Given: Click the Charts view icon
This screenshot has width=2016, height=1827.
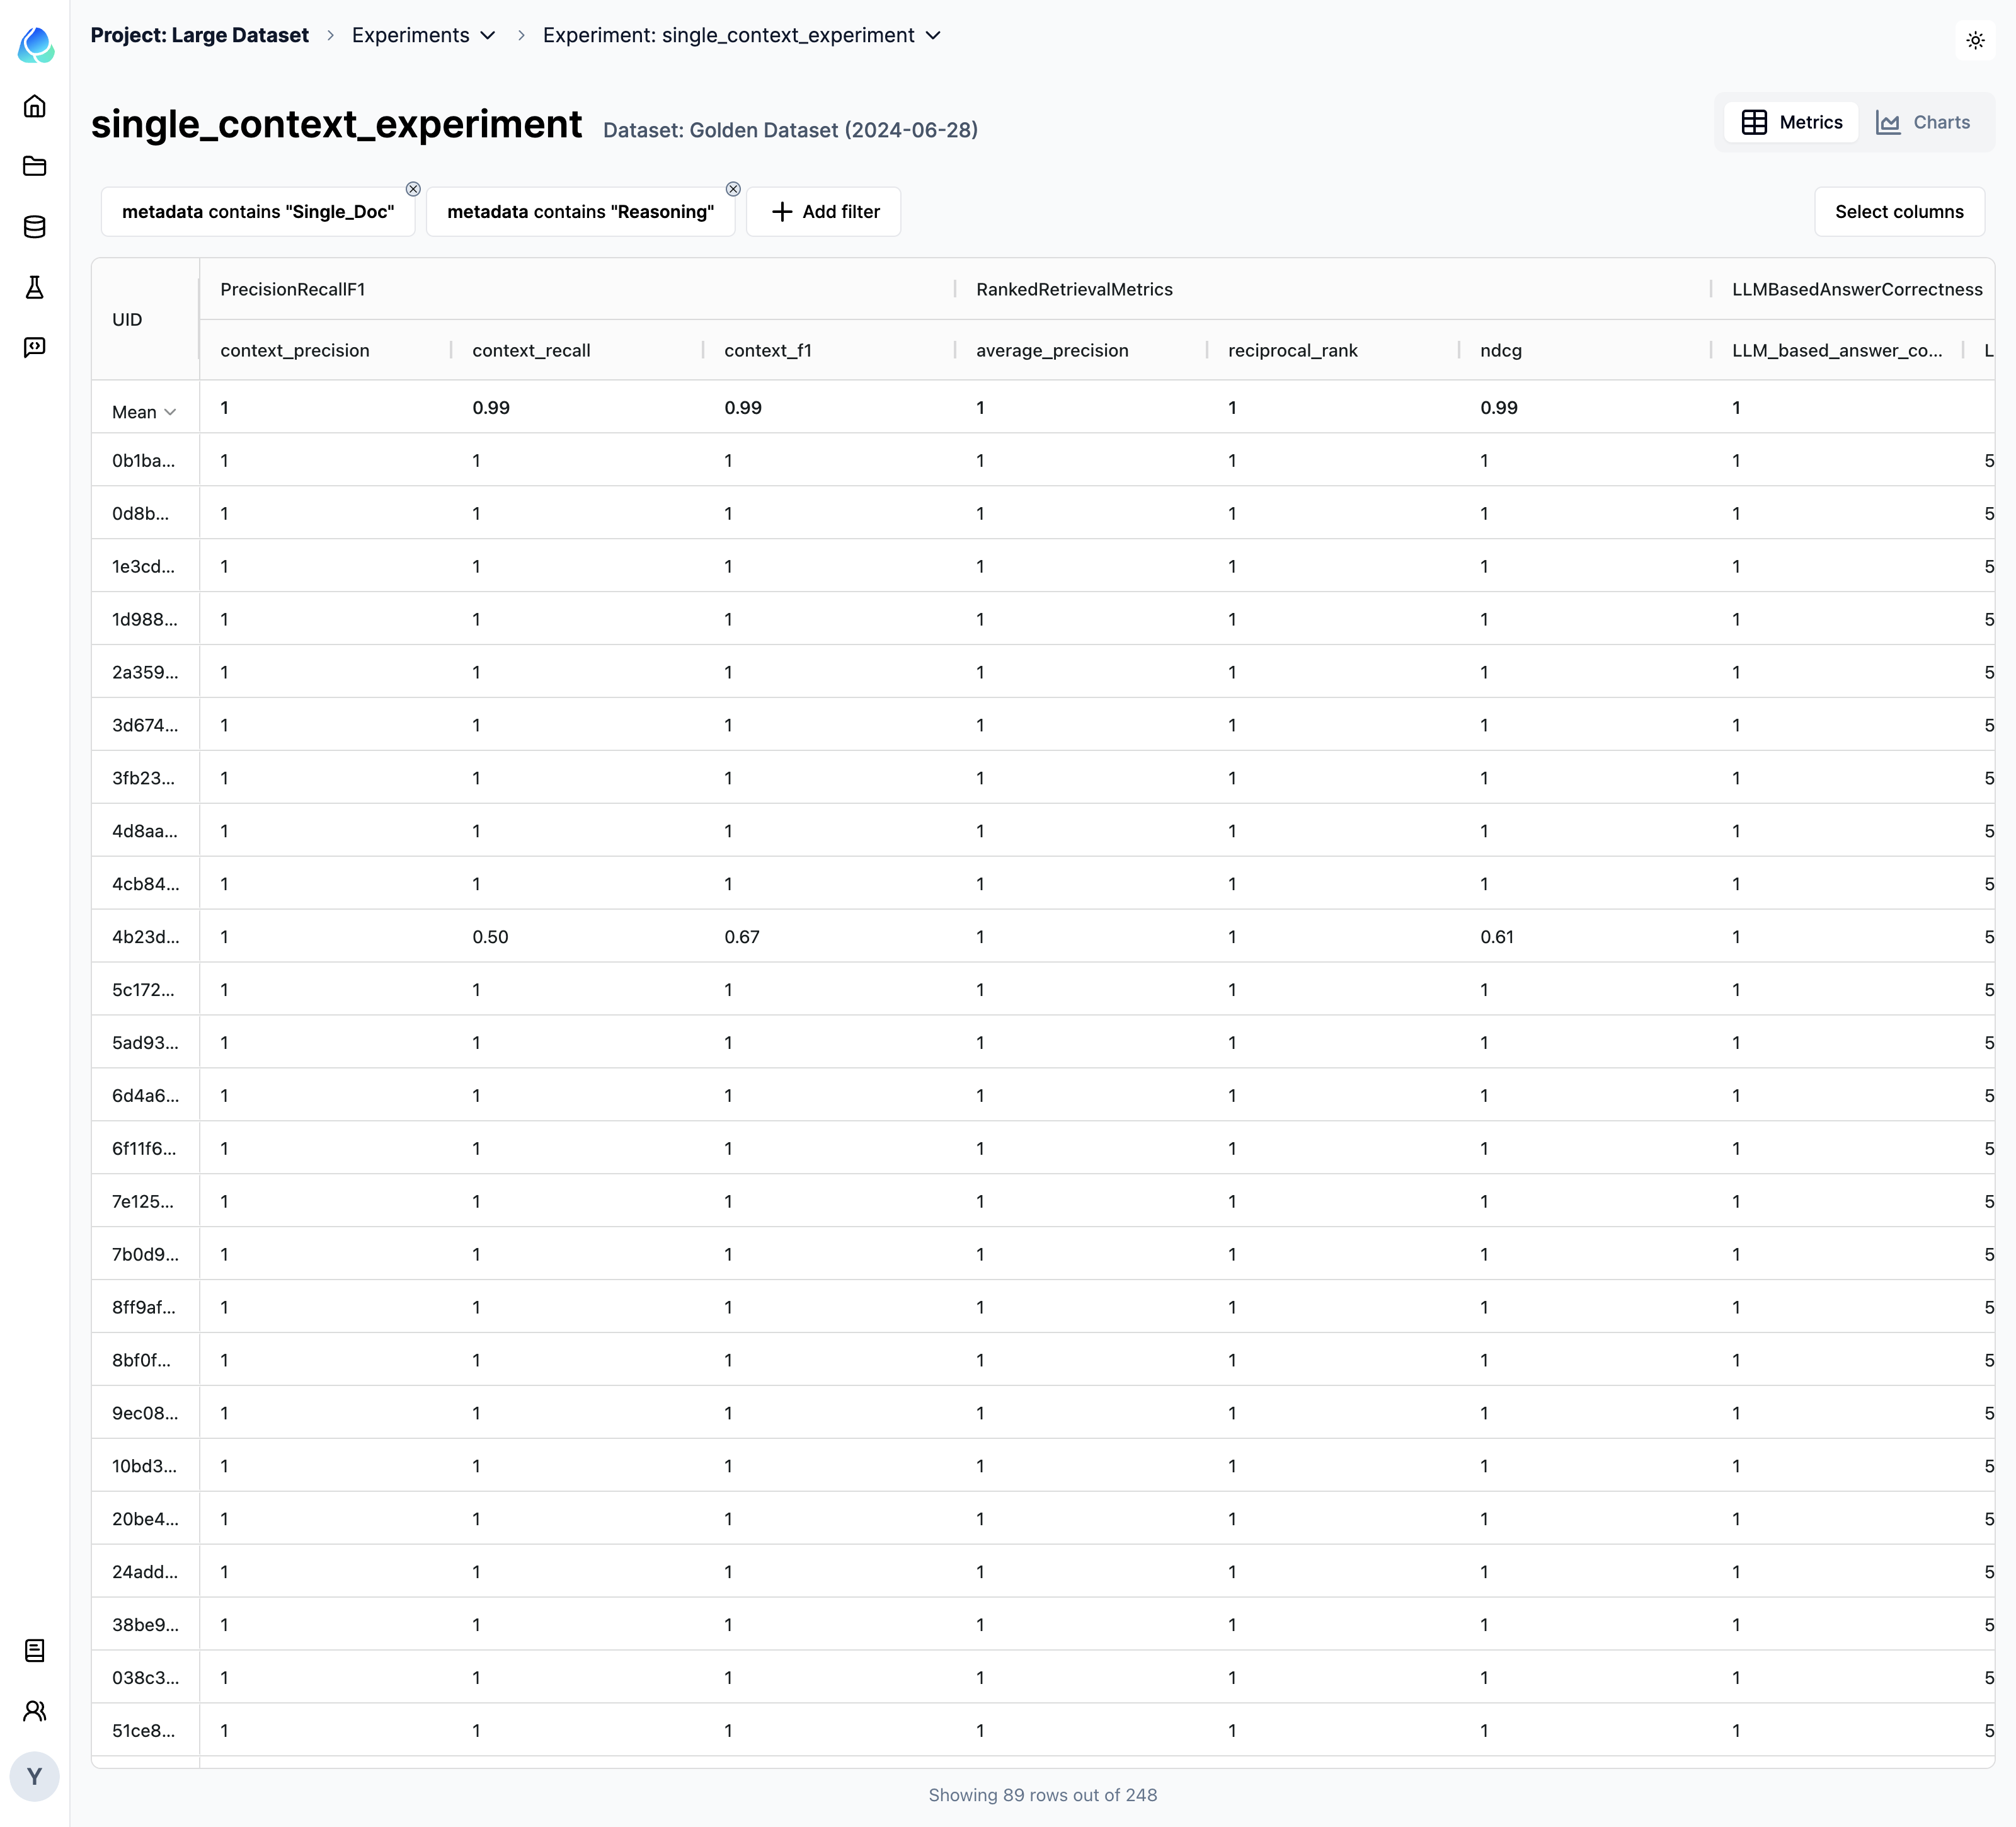Looking at the screenshot, I should (x=1888, y=121).
